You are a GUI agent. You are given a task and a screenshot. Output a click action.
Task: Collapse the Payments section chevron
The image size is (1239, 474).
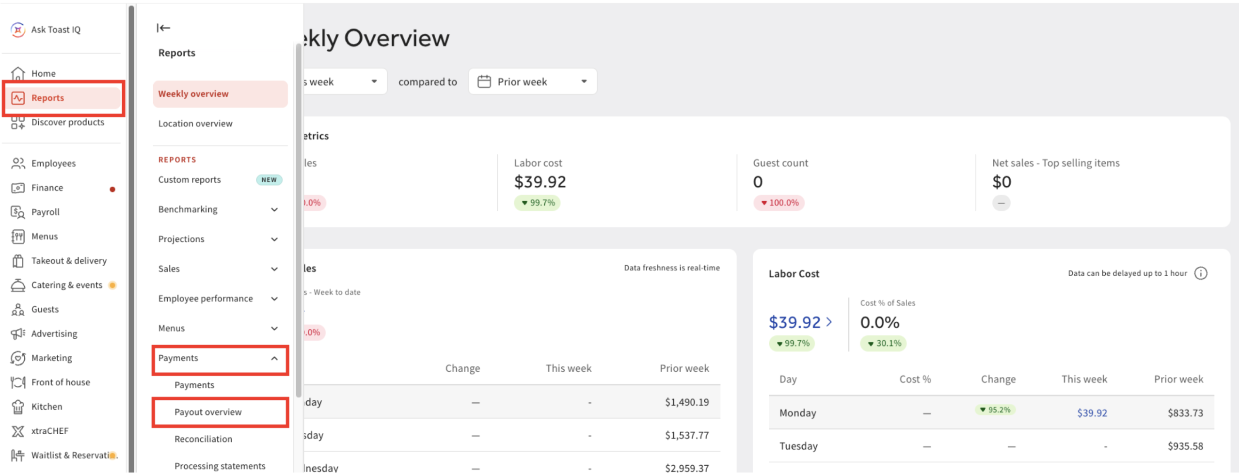pos(274,358)
